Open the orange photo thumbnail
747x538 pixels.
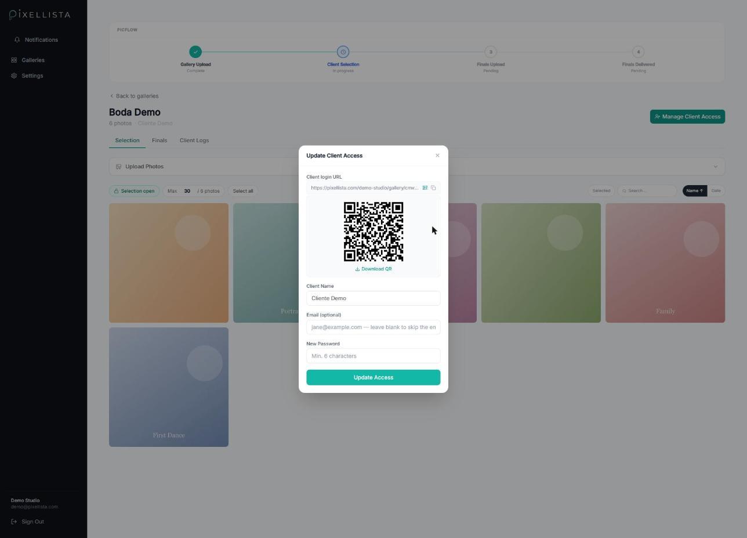169,263
